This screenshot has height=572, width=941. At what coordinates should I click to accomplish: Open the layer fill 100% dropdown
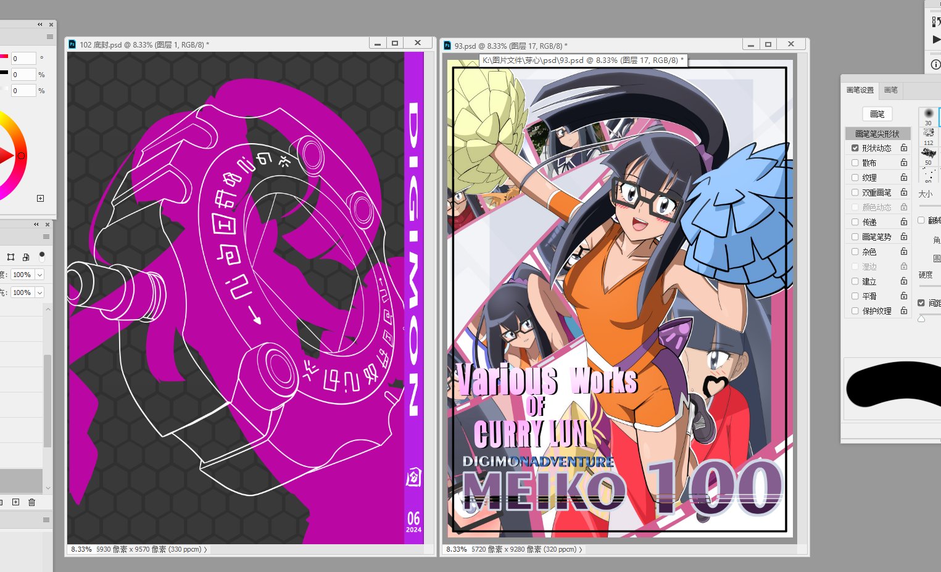coord(40,292)
